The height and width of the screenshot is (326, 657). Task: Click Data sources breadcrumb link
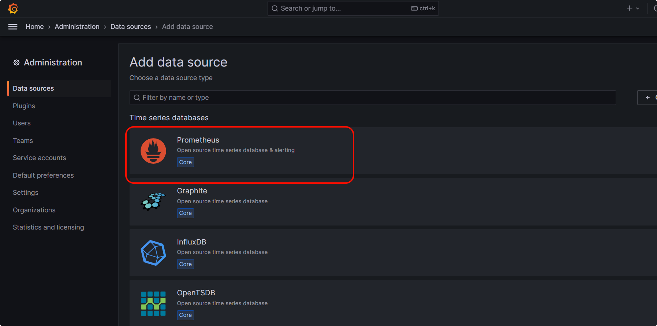pyautogui.click(x=131, y=27)
